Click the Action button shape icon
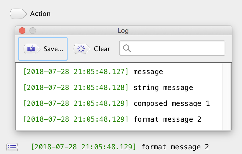This screenshot has width=242, height=154. coord(18,14)
